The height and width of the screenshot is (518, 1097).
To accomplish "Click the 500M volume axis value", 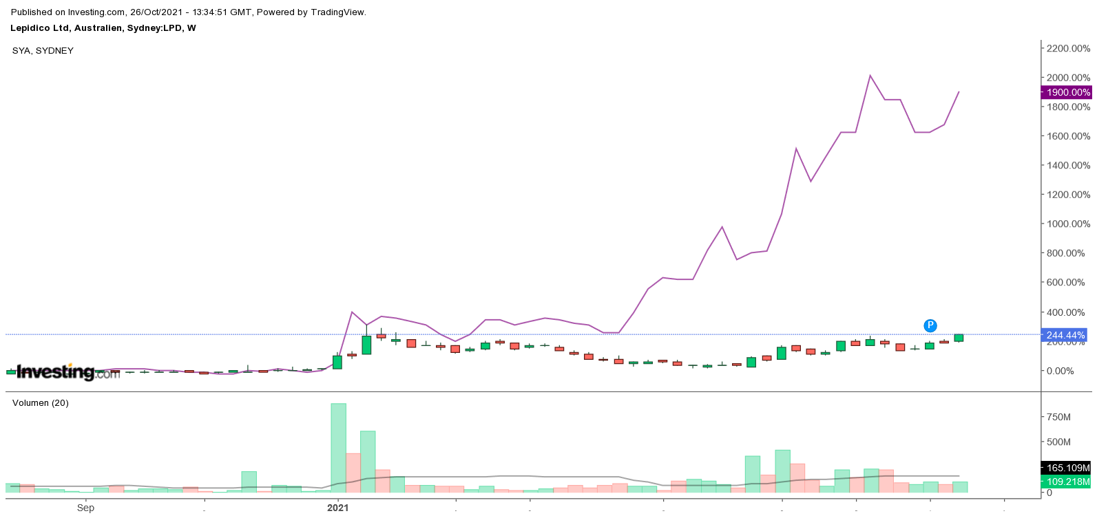I will point(1058,442).
